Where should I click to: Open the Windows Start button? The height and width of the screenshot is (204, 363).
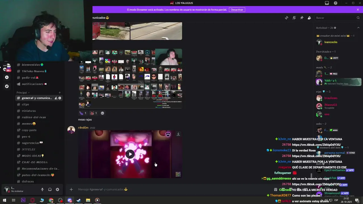(x=4, y=200)
